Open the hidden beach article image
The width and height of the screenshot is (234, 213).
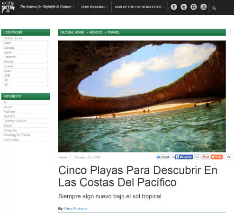click(142, 96)
